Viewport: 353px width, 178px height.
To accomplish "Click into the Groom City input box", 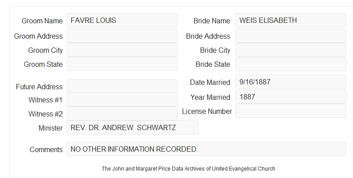I will click(x=122, y=50).
